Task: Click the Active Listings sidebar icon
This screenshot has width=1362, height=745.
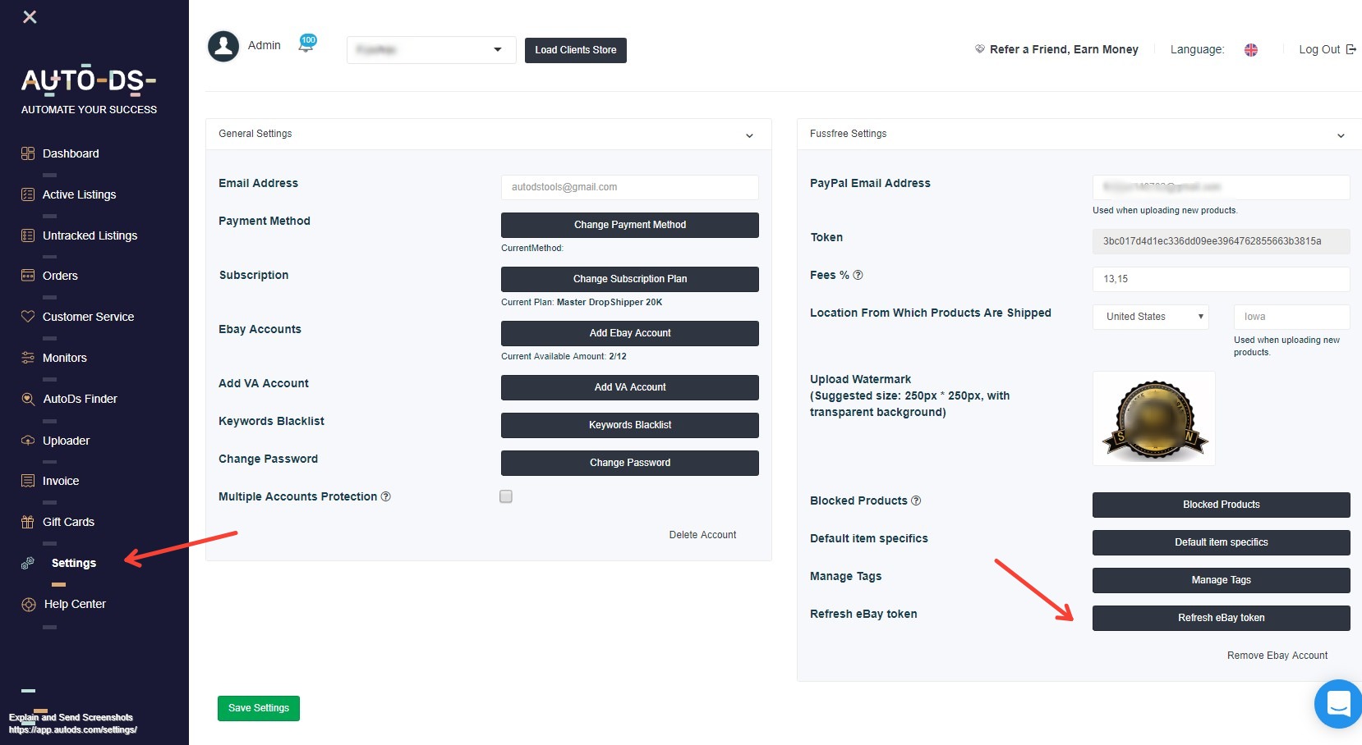Action: click(28, 194)
